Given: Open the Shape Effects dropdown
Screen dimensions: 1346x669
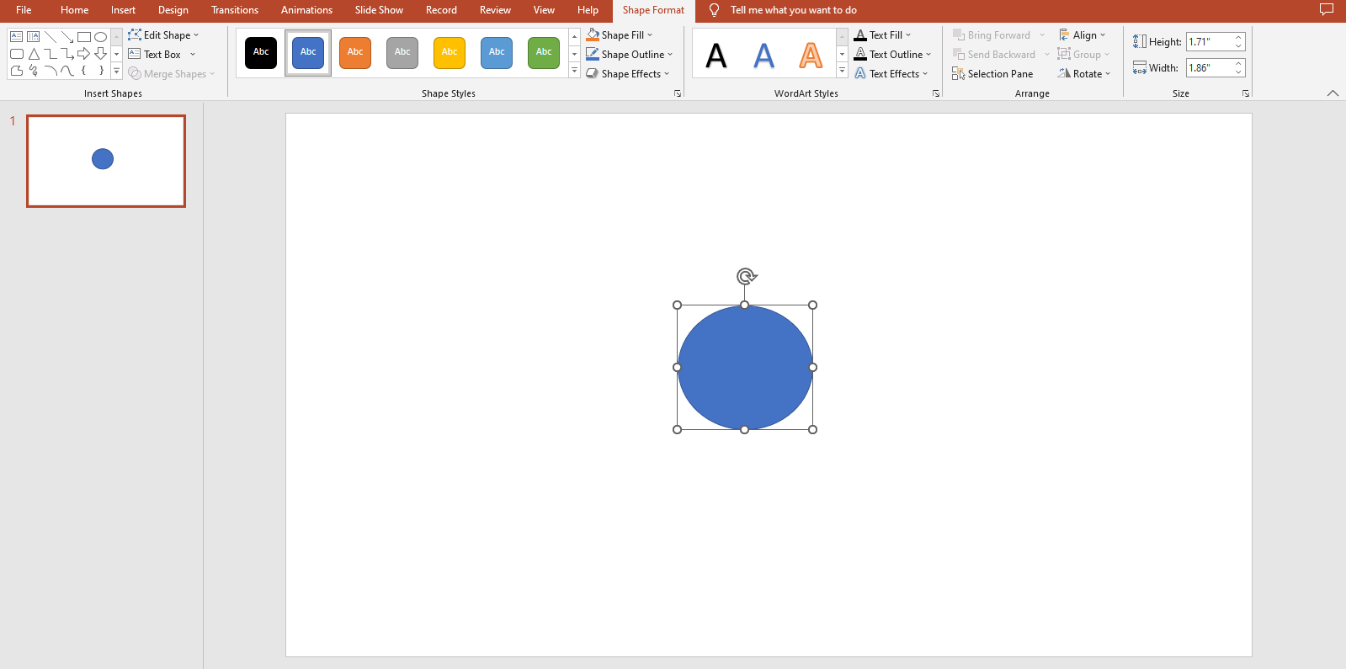Looking at the screenshot, I should 628,74.
